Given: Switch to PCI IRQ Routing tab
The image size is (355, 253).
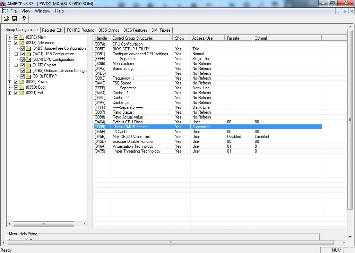Looking at the screenshot, I should [80, 30].
